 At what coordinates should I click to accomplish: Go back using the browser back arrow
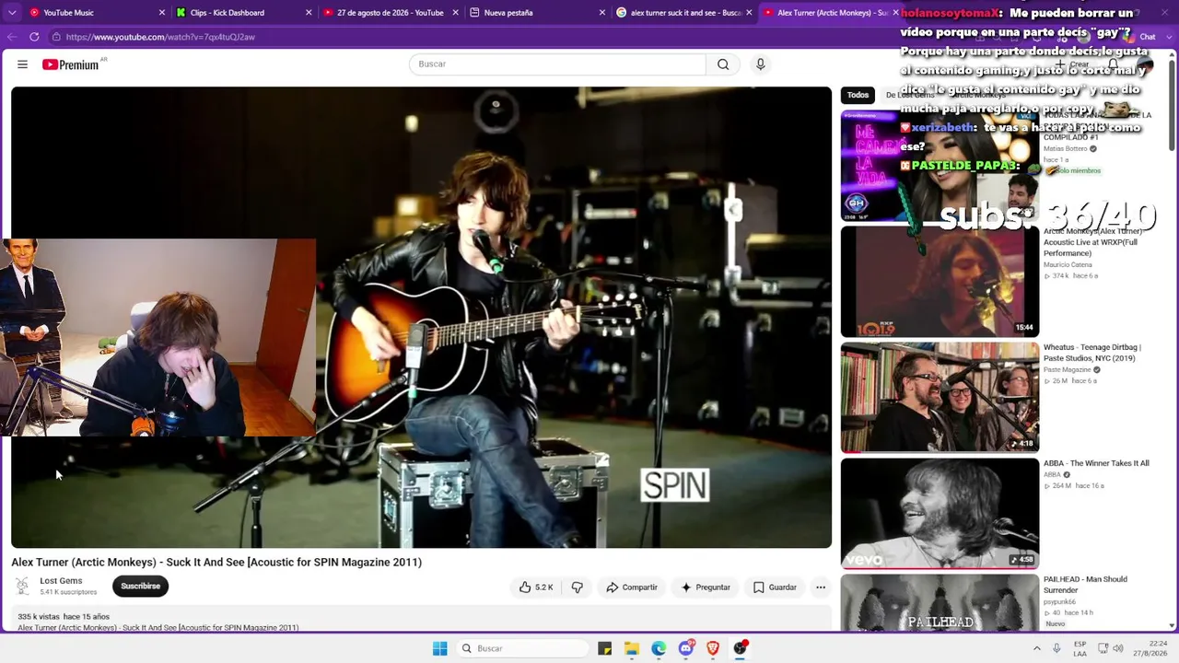pyautogui.click(x=12, y=37)
